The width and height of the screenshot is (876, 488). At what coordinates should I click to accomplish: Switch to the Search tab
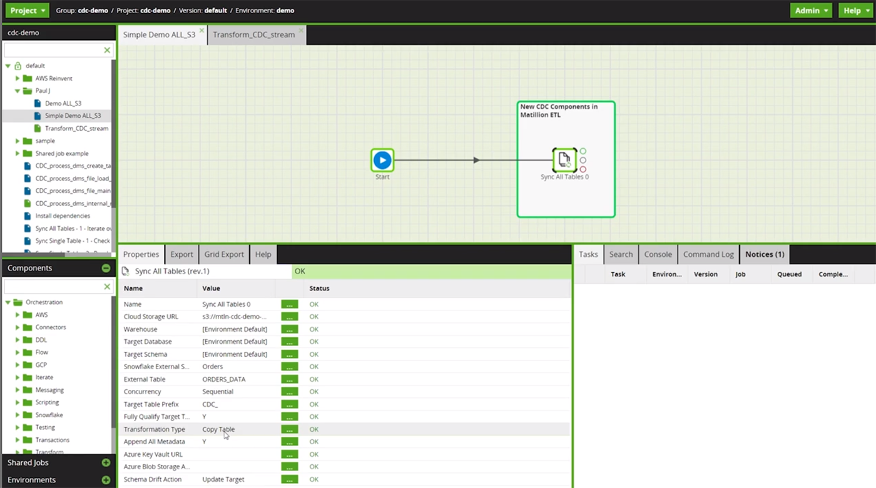coord(621,254)
